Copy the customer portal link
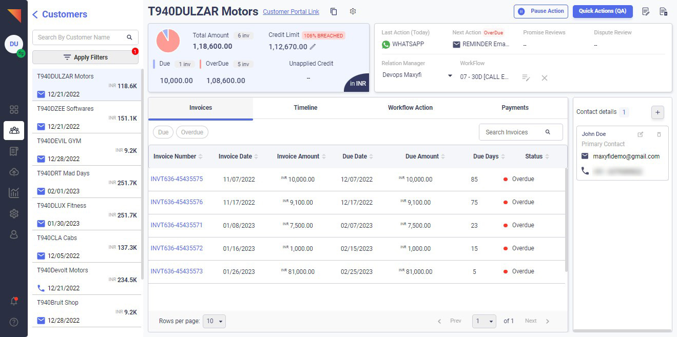The image size is (677, 337). tap(334, 12)
